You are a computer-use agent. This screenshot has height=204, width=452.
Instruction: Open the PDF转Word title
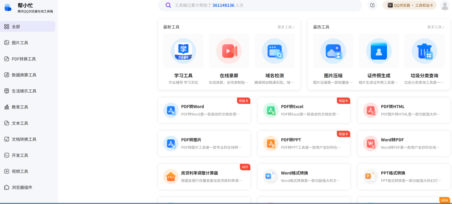coord(193,107)
